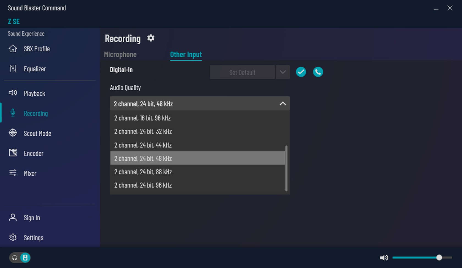Click the Z SE device name
This screenshot has width=462, height=268.
click(14, 21)
